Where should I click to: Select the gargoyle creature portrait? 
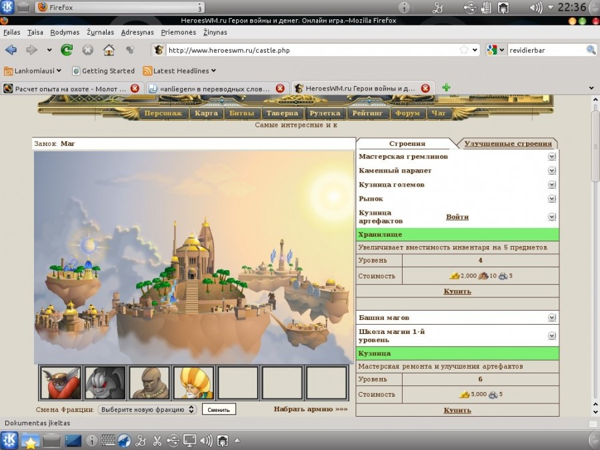(105, 383)
